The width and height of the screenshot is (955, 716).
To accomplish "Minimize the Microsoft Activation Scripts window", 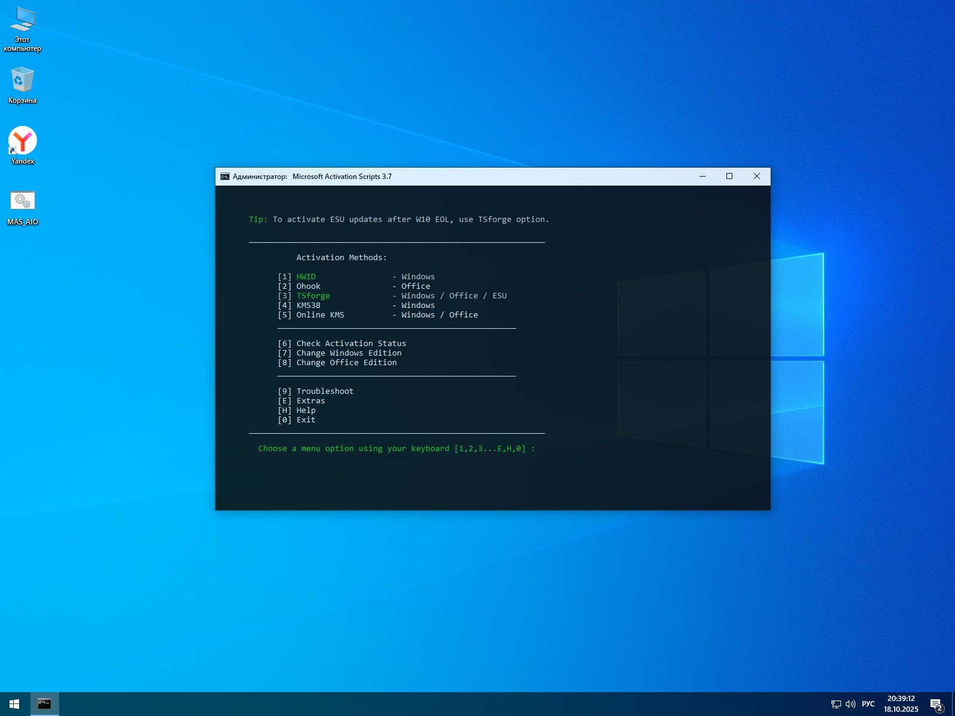I will pyautogui.click(x=703, y=177).
